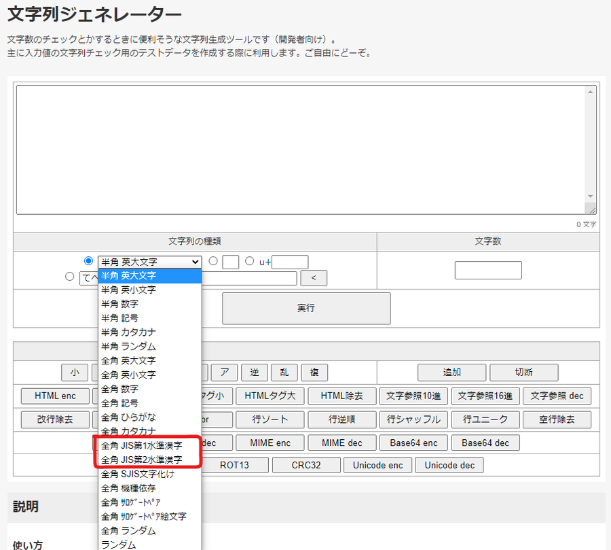Choose 全角 英大文字 from the list
611x550 pixels.
[149, 361]
